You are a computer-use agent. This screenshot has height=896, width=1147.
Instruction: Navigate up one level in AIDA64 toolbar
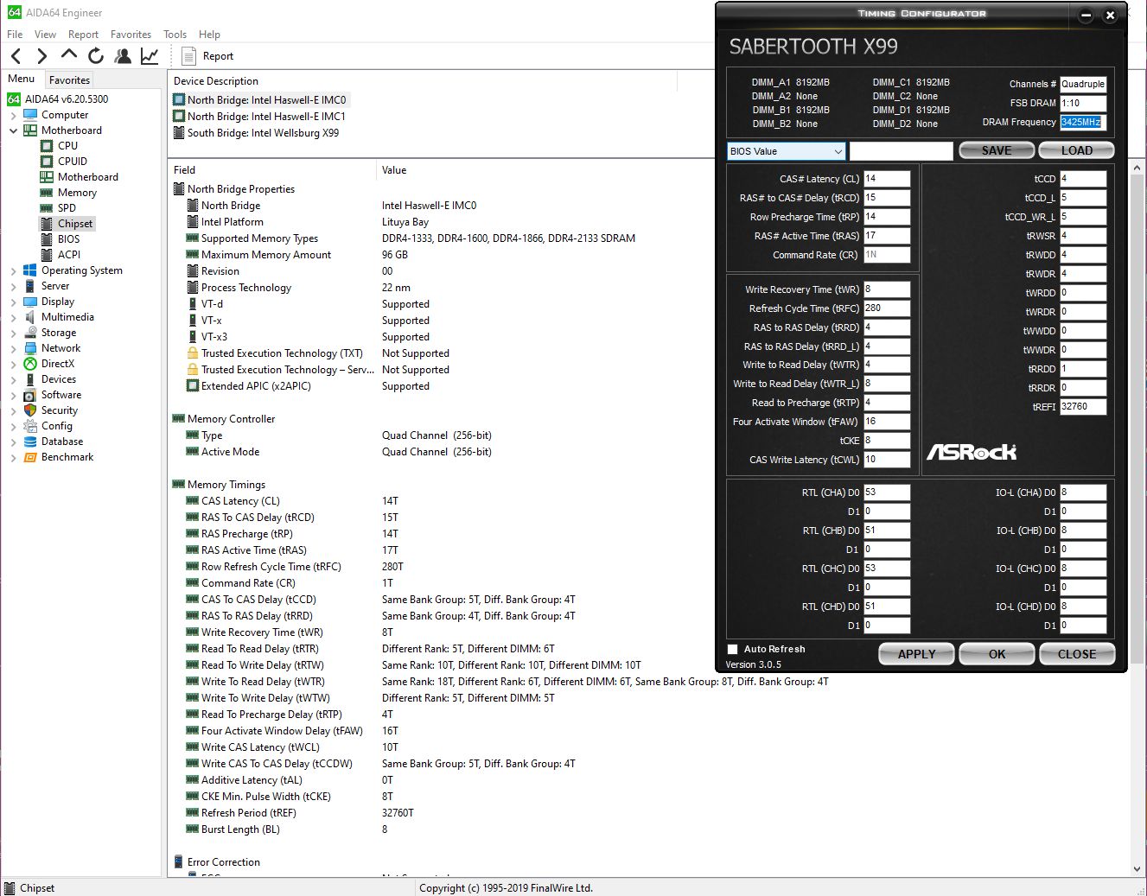[x=69, y=55]
